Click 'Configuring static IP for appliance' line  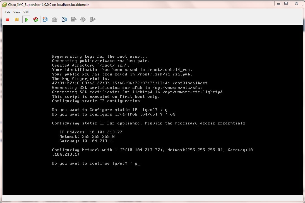148,123
